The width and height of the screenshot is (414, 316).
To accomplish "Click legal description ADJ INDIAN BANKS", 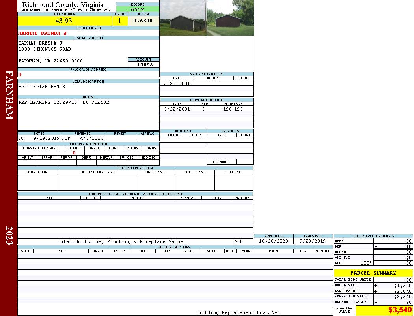I will tap(42, 87).
